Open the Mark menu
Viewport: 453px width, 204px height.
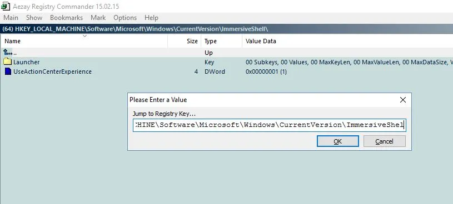[98, 18]
